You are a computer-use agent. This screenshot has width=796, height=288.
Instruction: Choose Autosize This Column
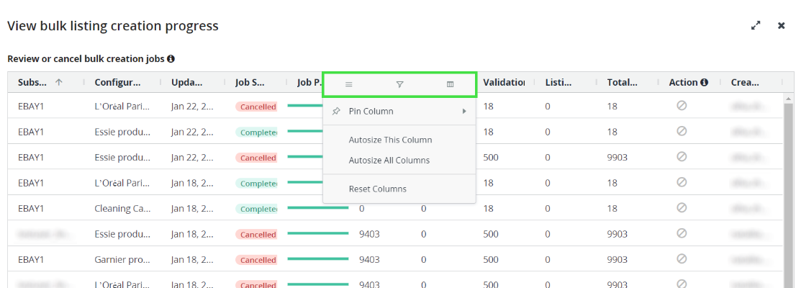tap(390, 140)
